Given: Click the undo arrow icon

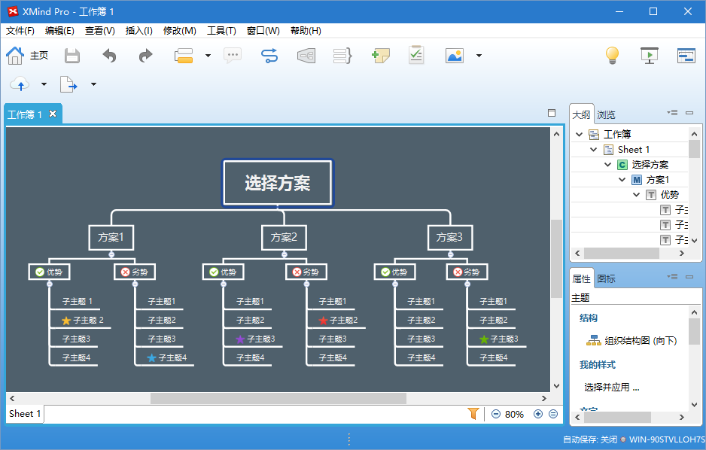Looking at the screenshot, I should (x=110, y=56).
